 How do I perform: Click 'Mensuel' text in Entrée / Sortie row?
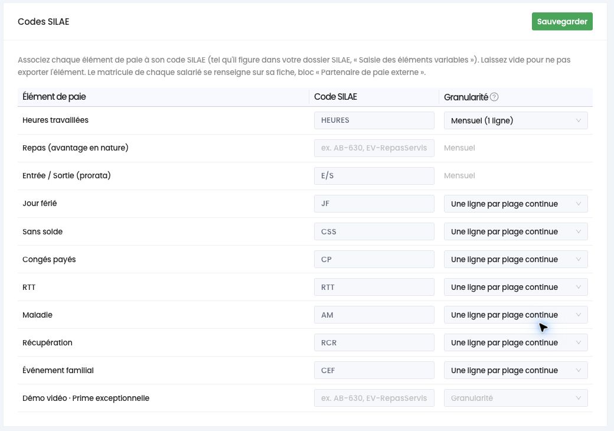pyautogui.click(x=459, y=176)
